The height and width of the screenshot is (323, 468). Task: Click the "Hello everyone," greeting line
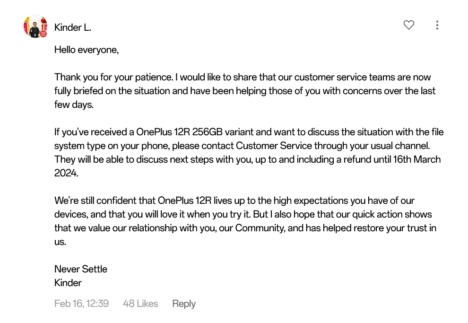87,50
